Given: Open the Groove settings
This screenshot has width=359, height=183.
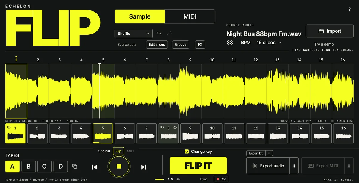Looking at the screenshot, I should point(181,44).
